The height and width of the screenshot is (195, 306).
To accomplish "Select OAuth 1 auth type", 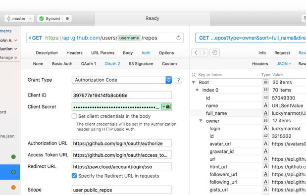I will [x=89, y=64].
